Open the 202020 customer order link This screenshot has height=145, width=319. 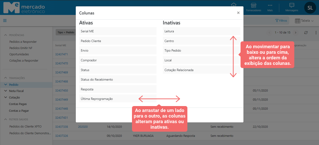(x=83, y=127)
